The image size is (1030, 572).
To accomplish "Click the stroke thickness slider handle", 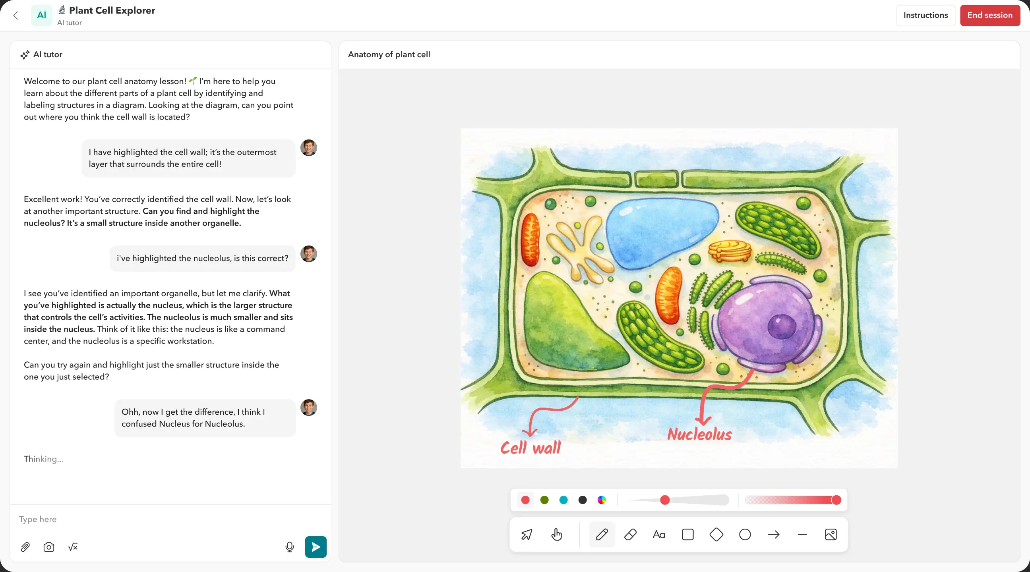I will pyautogui.click(x=665, y=500).
